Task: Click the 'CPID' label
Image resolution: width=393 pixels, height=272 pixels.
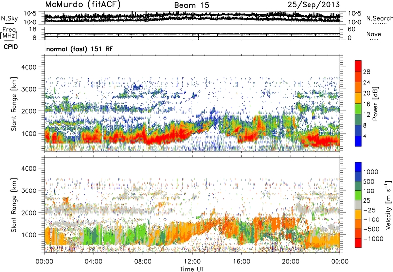Action: tap(11, 47)
